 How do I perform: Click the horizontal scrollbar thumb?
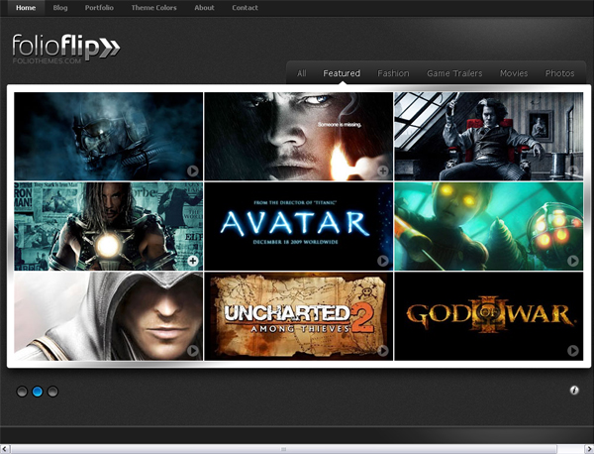(284, 449)
